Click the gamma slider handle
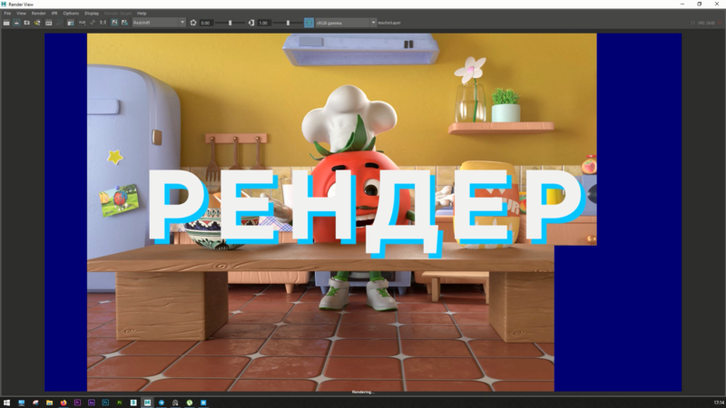 (x=288, y=23)
